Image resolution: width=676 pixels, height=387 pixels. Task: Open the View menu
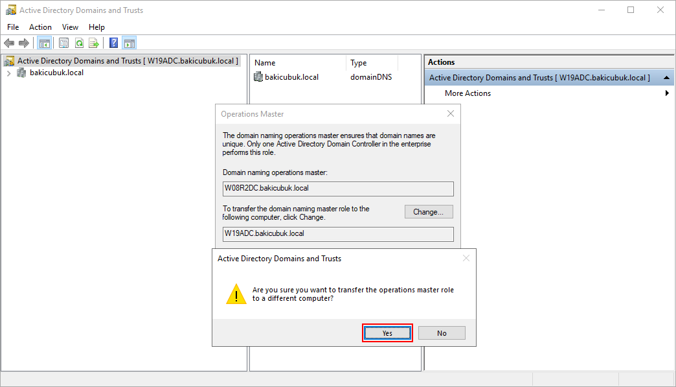[x=70, y=27]
